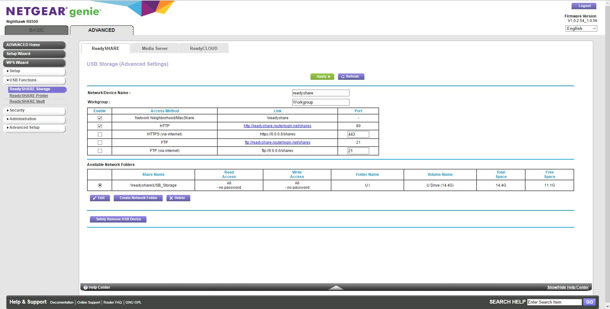
Task: Expand the Setup menu section
Action: [x=34, y=71]
